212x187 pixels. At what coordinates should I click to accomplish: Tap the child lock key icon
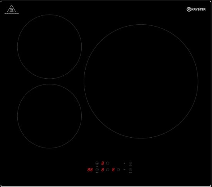97,163
